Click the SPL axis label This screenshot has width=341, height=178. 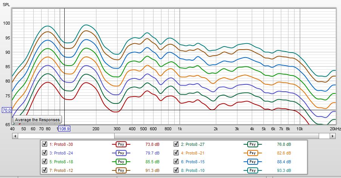[6, 5]
